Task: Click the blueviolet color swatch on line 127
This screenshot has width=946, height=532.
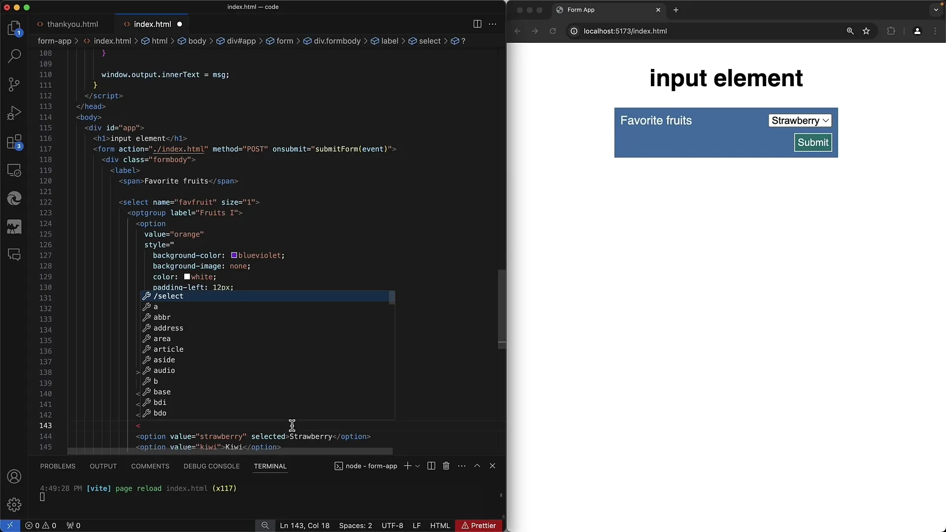Action: [233, 255]
